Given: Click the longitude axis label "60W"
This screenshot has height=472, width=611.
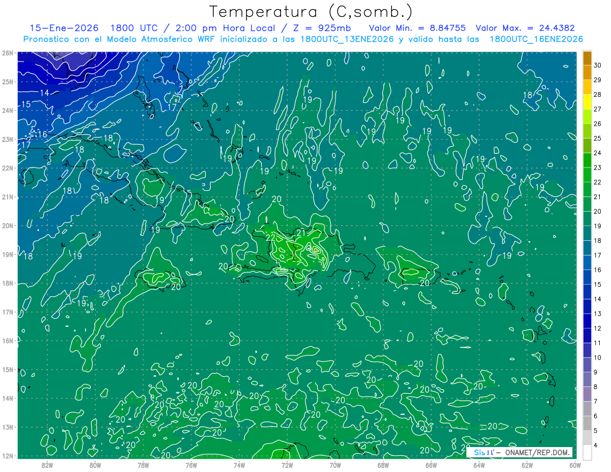Looking at the screenshot, I should [574, 465].
